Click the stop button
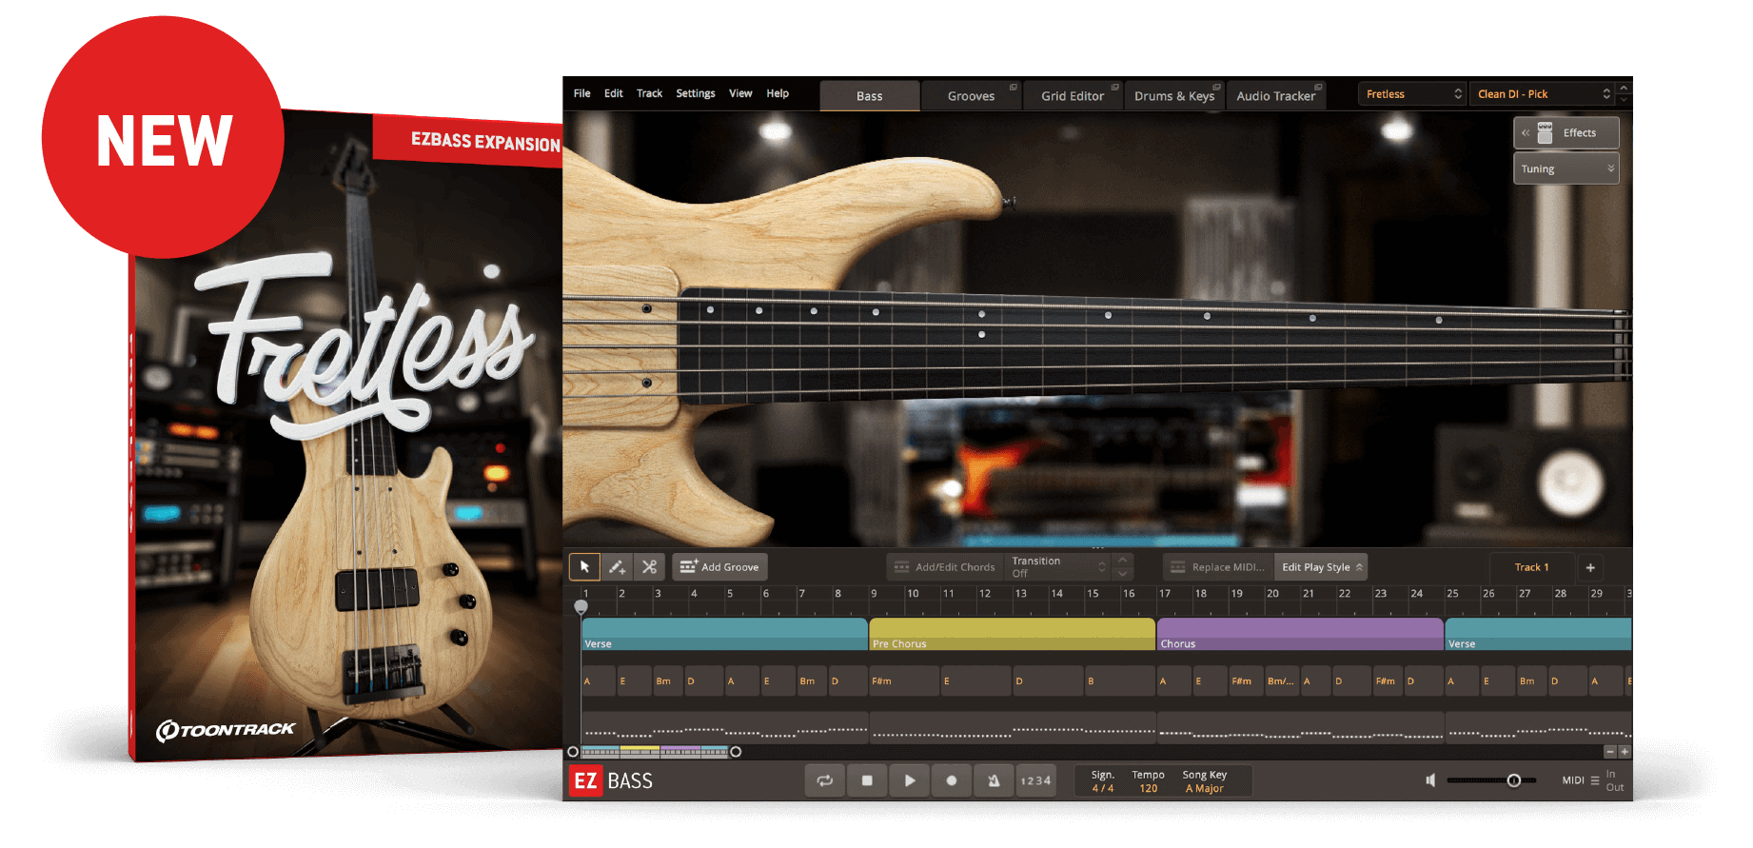This screenshot has height=848, width=1753. click(867, 780)
